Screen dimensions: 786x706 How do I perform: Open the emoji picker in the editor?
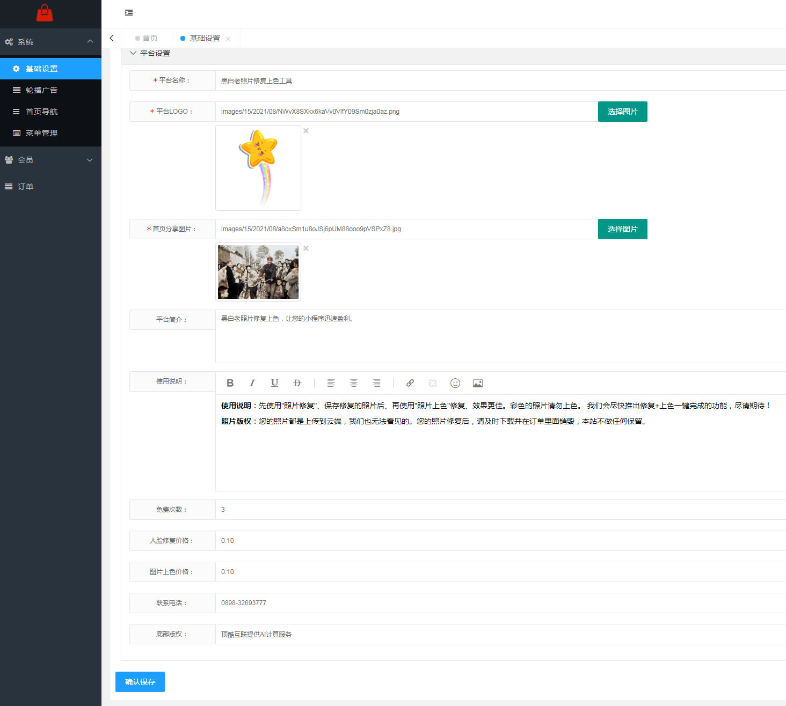point(455,383)
